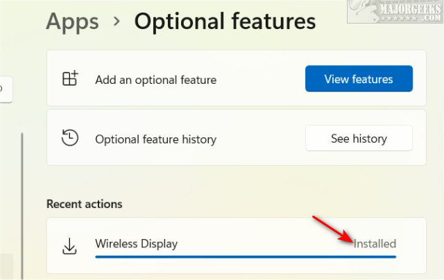Click the Installed status text
The height and width of the screenshot is (280, 444).
click(x=375, y=244)
